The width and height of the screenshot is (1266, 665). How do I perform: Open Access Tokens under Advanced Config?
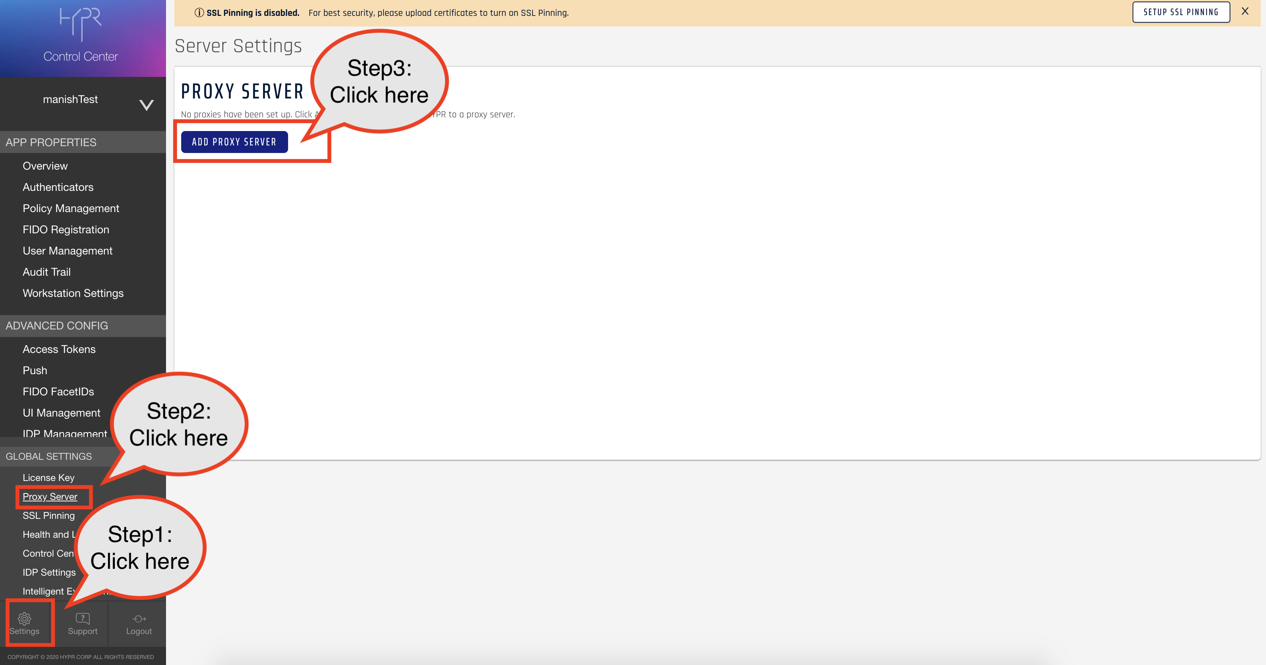click(x=59, y=349)
